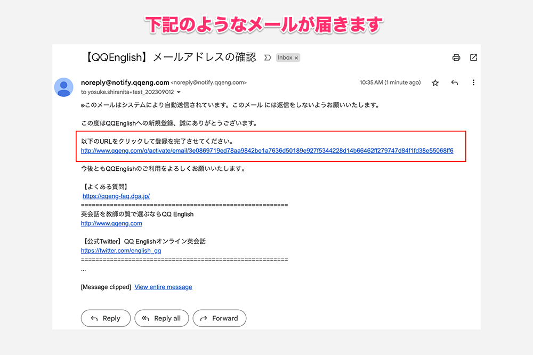The width and height of the screenshot is (533, 355).
Task: Open the QQEnglish email activation URL
Action: tap(267, 151)
